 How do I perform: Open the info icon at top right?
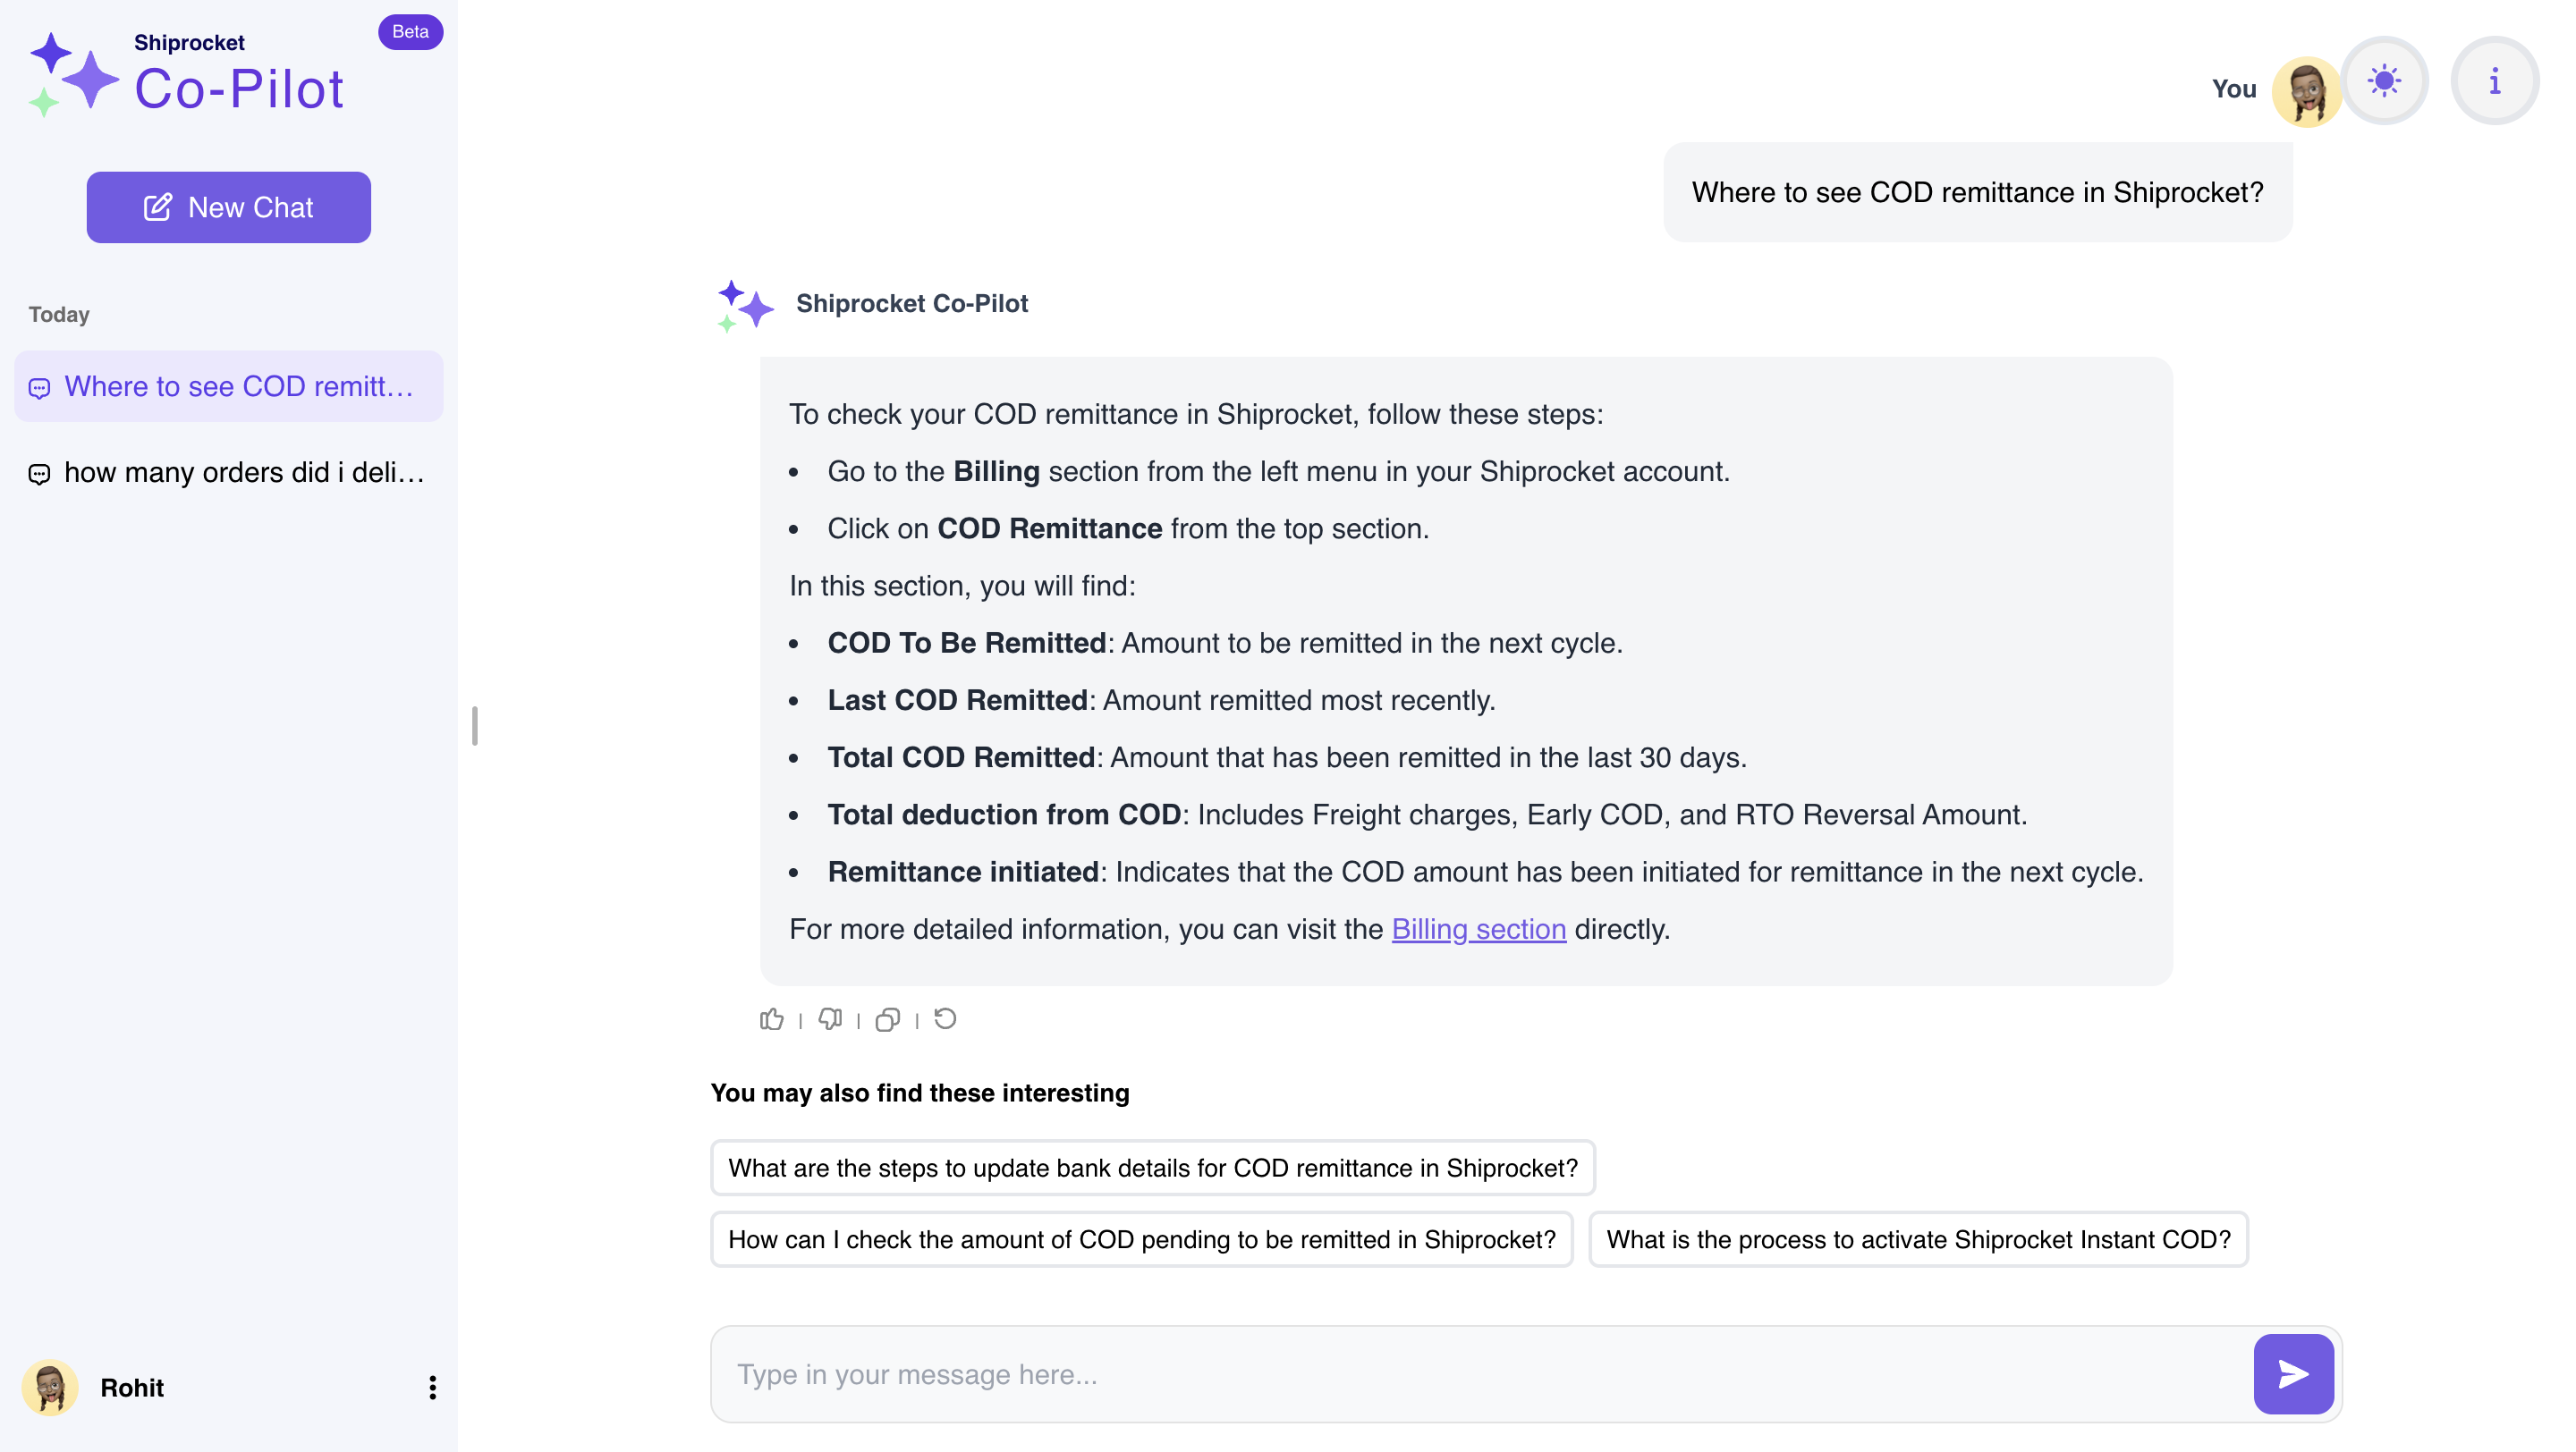(2494, 82)
